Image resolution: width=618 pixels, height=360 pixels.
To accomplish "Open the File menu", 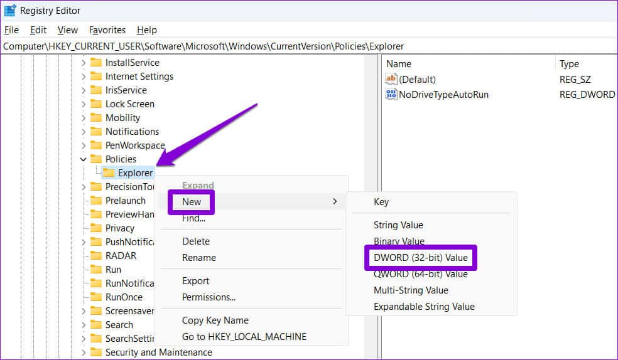I will [x=11, y=30].
